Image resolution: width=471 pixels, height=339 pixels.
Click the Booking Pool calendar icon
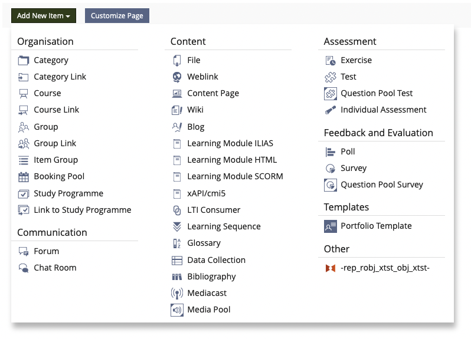pyautogui.click(x=24, y=176)
